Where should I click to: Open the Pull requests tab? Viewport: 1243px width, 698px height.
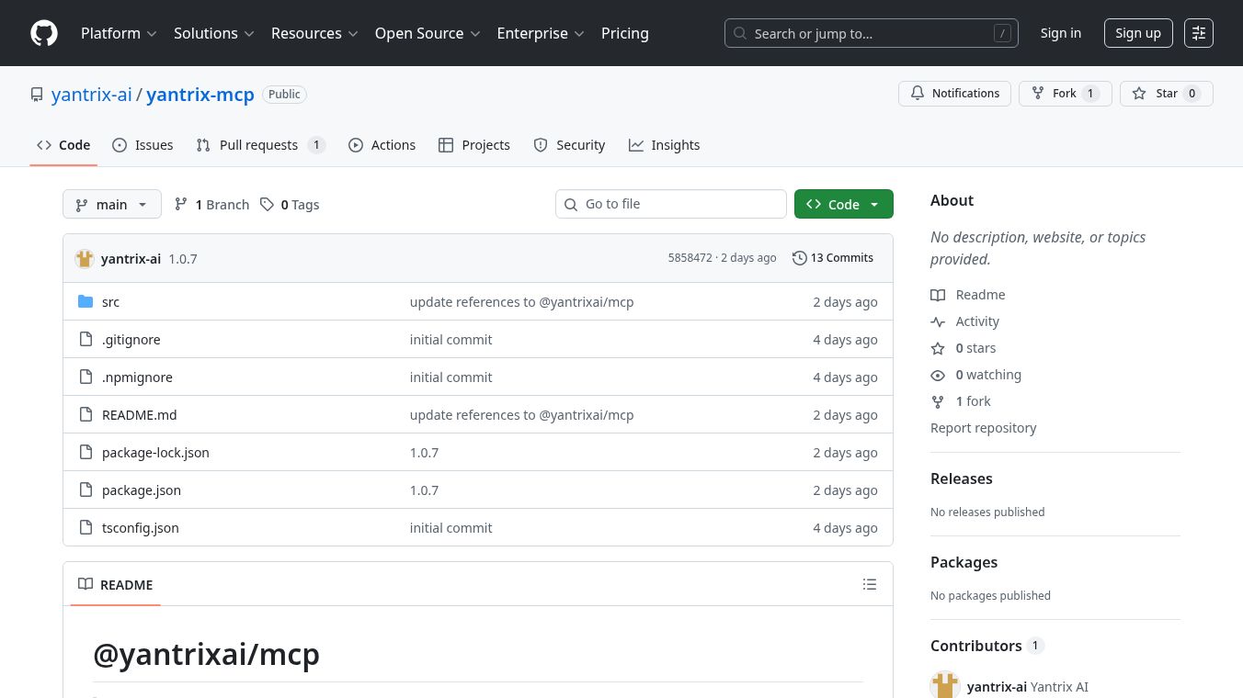click(x=260, y=145)
